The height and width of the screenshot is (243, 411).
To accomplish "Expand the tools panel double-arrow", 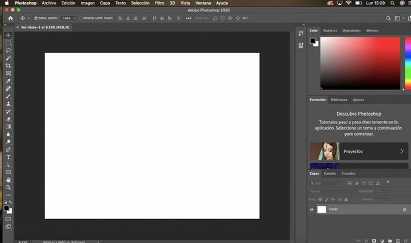I will [5, 24].
